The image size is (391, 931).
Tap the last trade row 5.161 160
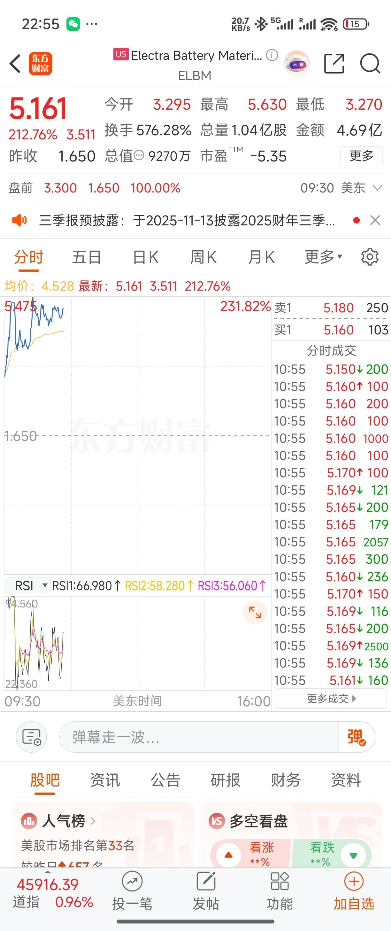(331, 680)
